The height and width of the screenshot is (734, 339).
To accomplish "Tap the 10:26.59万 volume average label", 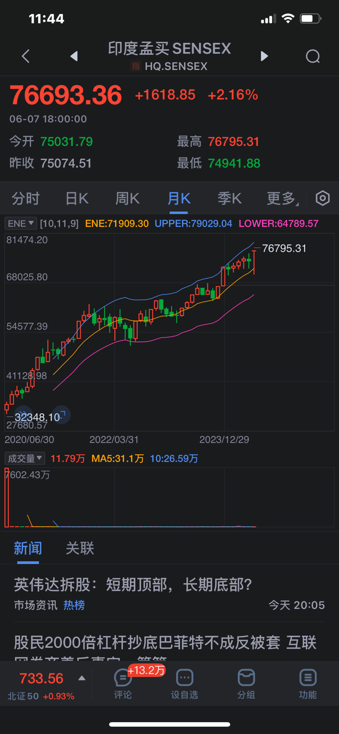I will click(174, 459).
